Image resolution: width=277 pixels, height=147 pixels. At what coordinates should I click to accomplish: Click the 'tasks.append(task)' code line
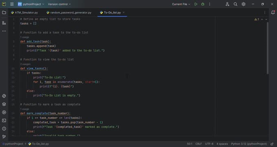point(41,46)
